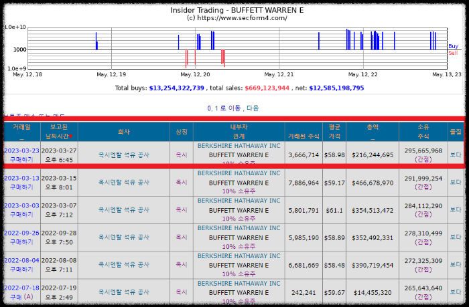Click the 다음 pagination link
The width and height of the screenshot is (469, 307).
click(253, 108)
